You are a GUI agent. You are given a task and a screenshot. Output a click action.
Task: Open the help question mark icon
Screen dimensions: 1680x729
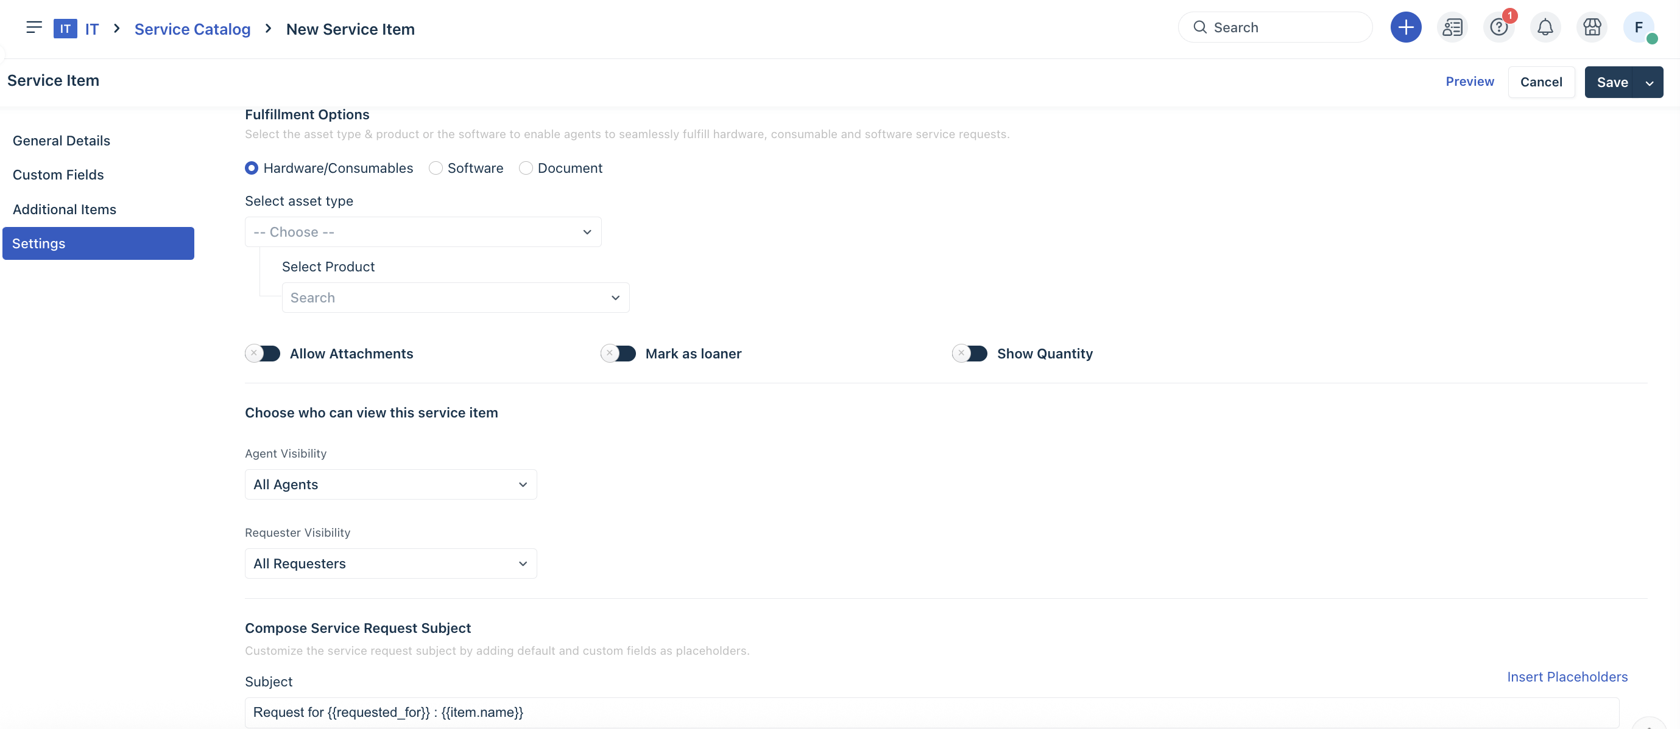tap(1498, 27)
